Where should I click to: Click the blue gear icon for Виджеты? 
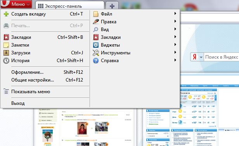pyautogui.click(x=96, y=45)
